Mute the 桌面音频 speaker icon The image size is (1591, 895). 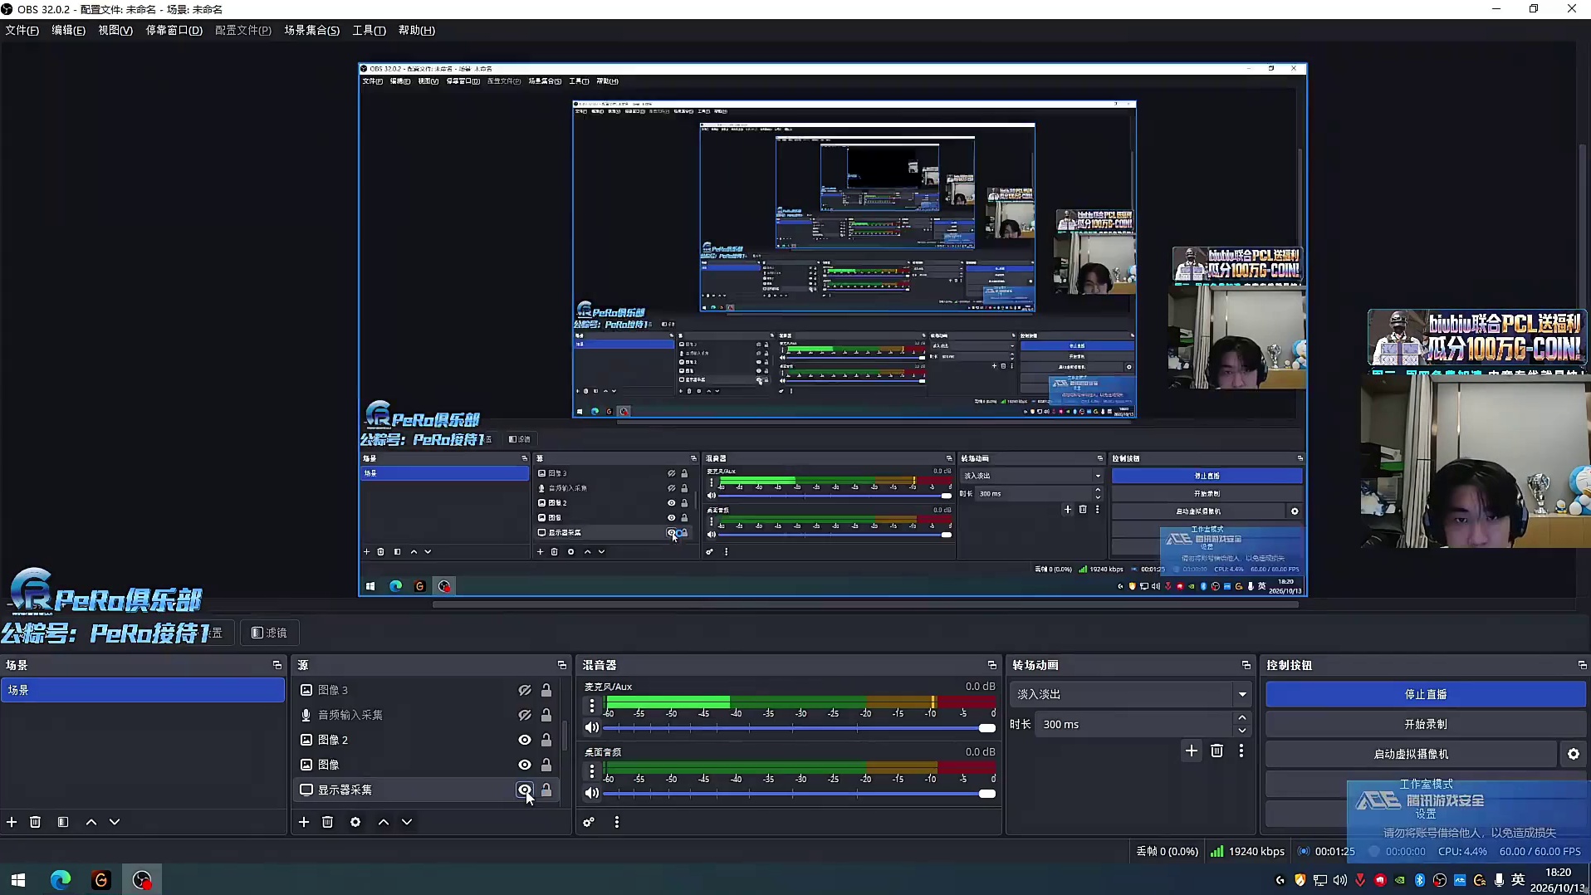(591, 793)
